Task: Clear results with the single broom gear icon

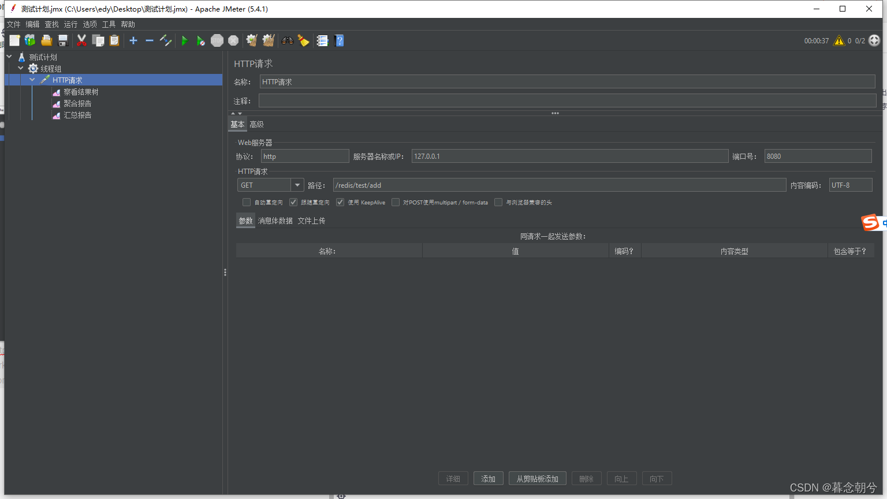Action: [x=251, y=40]
